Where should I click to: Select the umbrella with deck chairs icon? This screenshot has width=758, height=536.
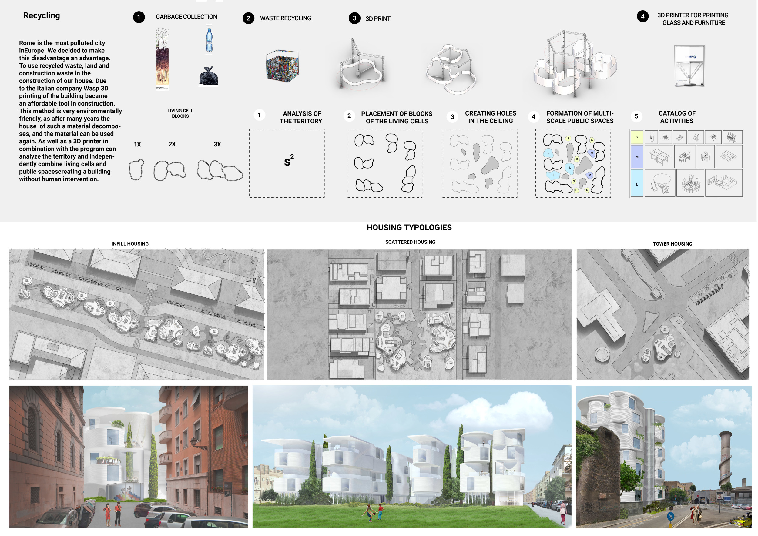[x=660, y=183]
